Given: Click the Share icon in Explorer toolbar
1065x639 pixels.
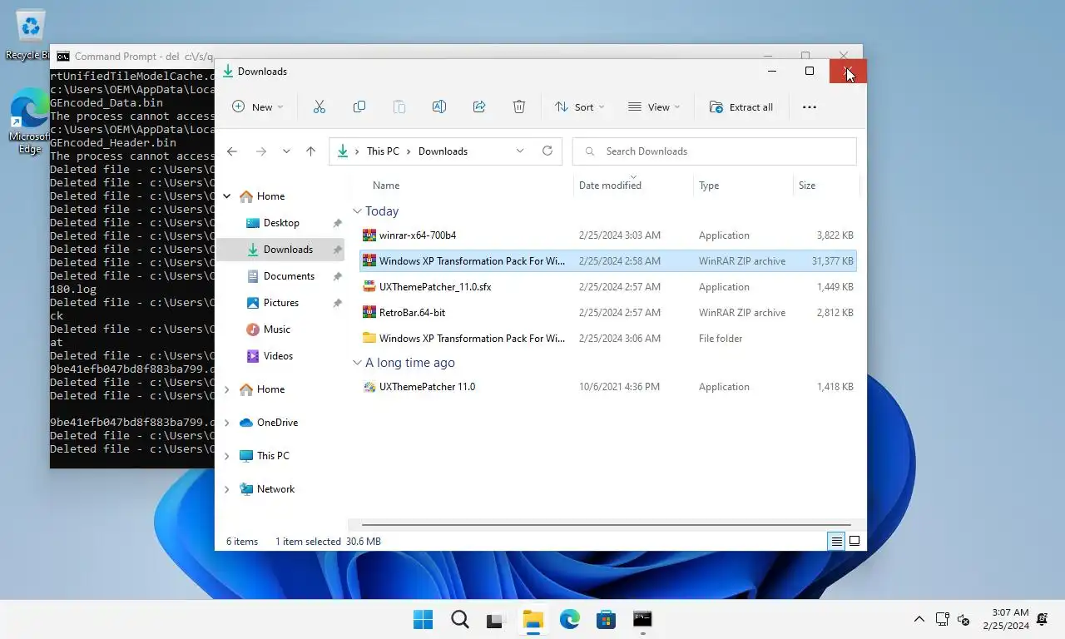Looking at the screenshot, I should (x=479, y=106).
